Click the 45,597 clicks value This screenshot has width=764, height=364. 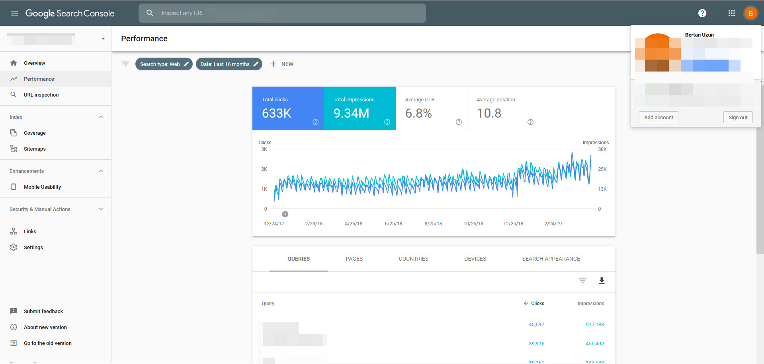click(x=536, y=324)
